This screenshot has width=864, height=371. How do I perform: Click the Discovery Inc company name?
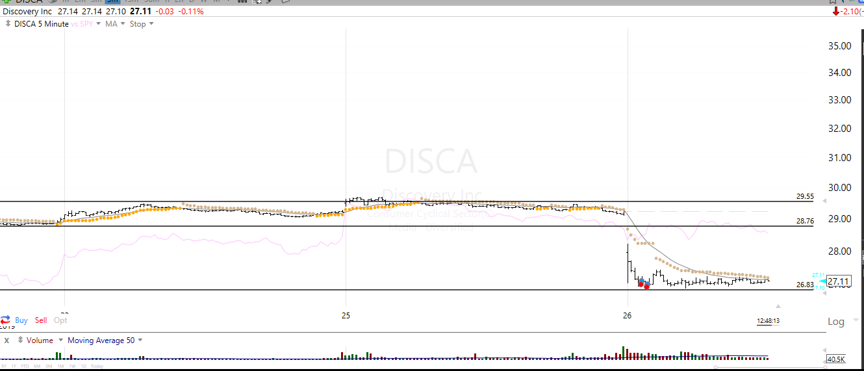(27, 12)
